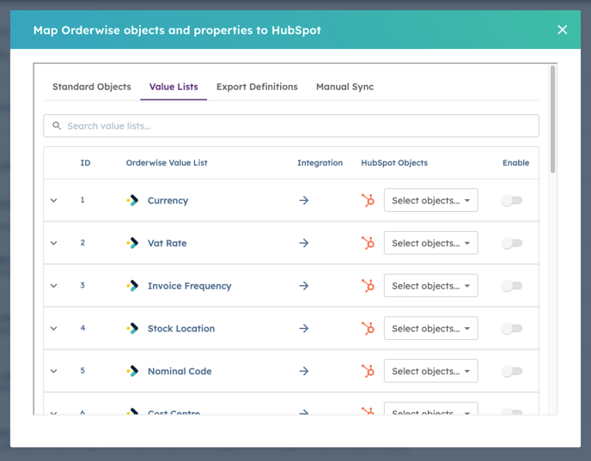Click the Orderwise icon beside Nominal Code
This screenshot has height=461, width=591.
click(x=132, y=371)
